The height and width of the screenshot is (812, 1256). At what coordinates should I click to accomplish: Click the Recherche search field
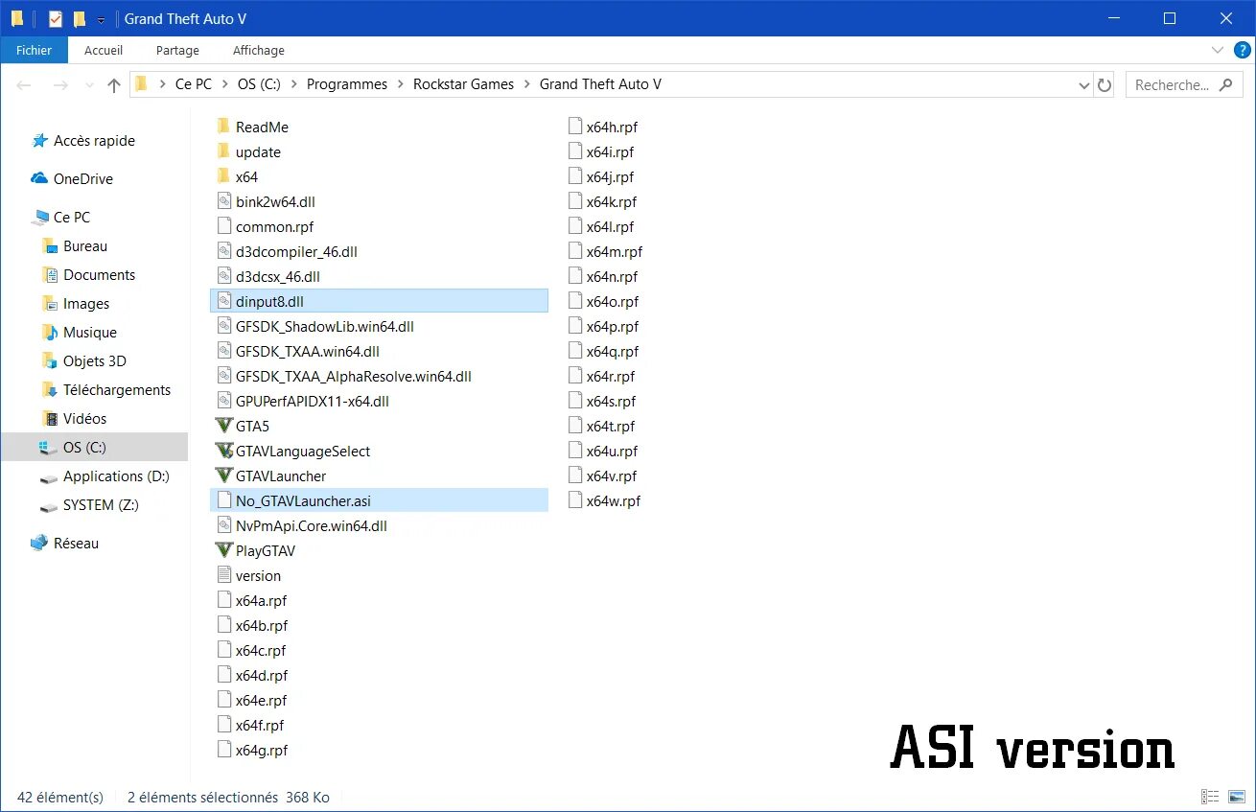[1184, 84]
